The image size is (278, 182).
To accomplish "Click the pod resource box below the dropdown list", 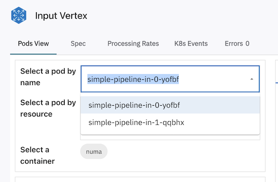I will 170,137.
